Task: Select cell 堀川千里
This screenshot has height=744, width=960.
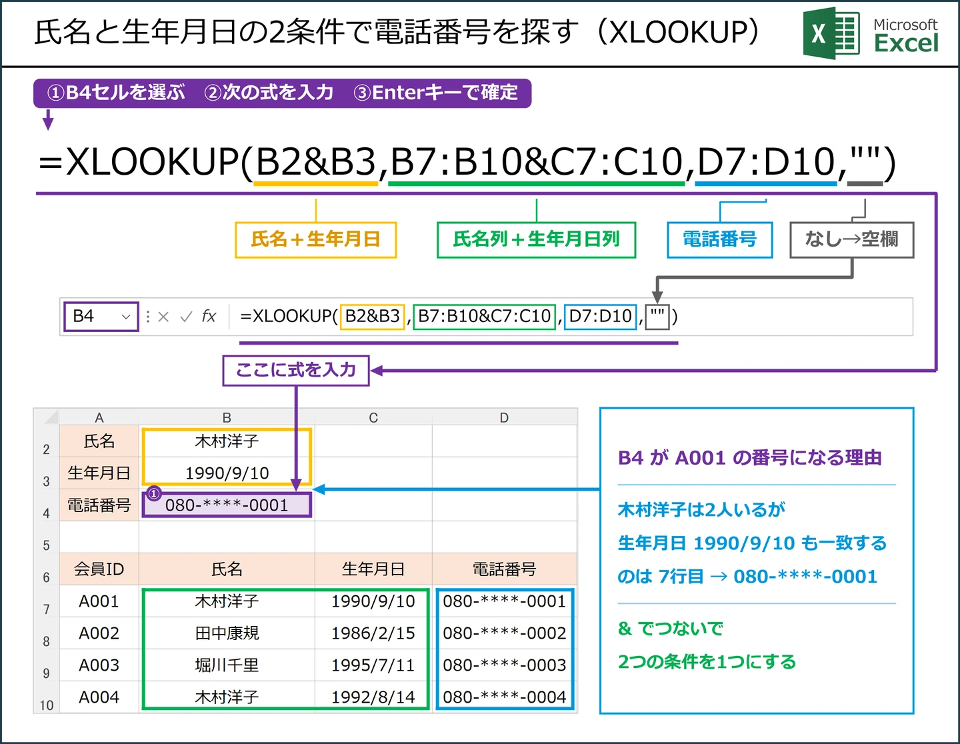Action: 227,665
